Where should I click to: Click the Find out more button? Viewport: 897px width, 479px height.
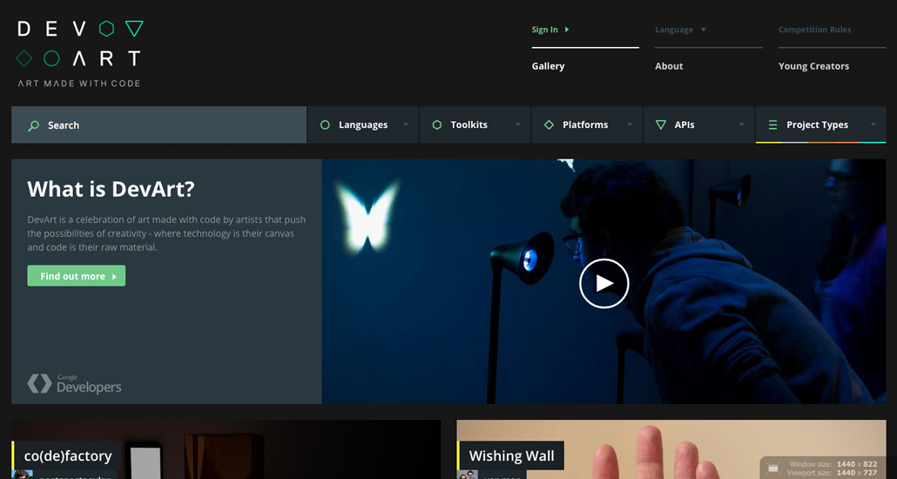[76, 276]
